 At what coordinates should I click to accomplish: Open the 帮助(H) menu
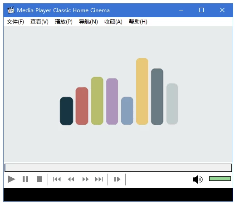tap(138, 22)
